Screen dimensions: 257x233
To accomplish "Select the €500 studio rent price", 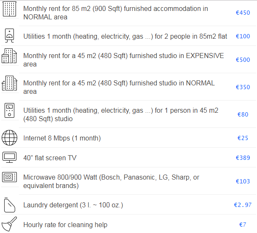I will tap(243, 60).
